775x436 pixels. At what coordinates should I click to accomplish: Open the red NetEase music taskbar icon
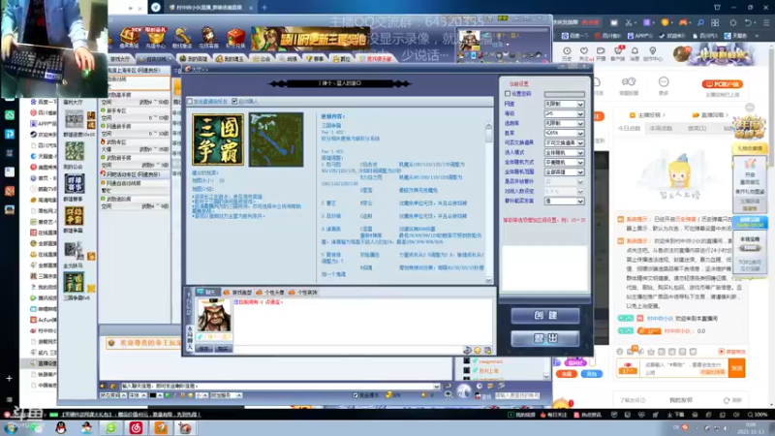[136, 427]
